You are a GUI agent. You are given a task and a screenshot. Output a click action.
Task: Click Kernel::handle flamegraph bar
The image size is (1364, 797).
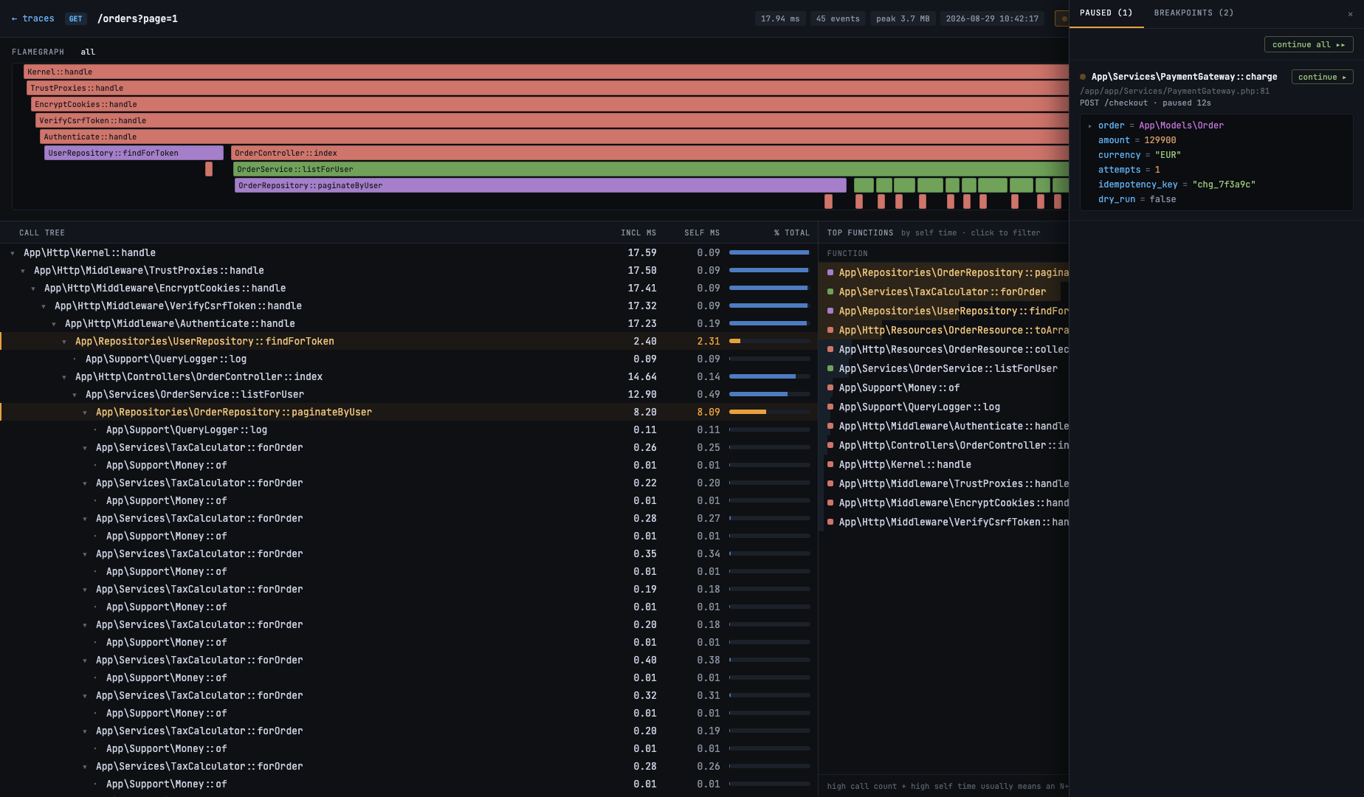click(546, 72)
